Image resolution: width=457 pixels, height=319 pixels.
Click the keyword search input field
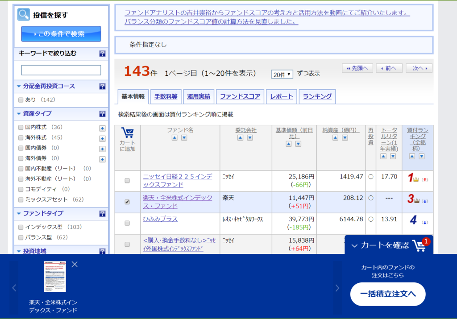tap(61, 70)
